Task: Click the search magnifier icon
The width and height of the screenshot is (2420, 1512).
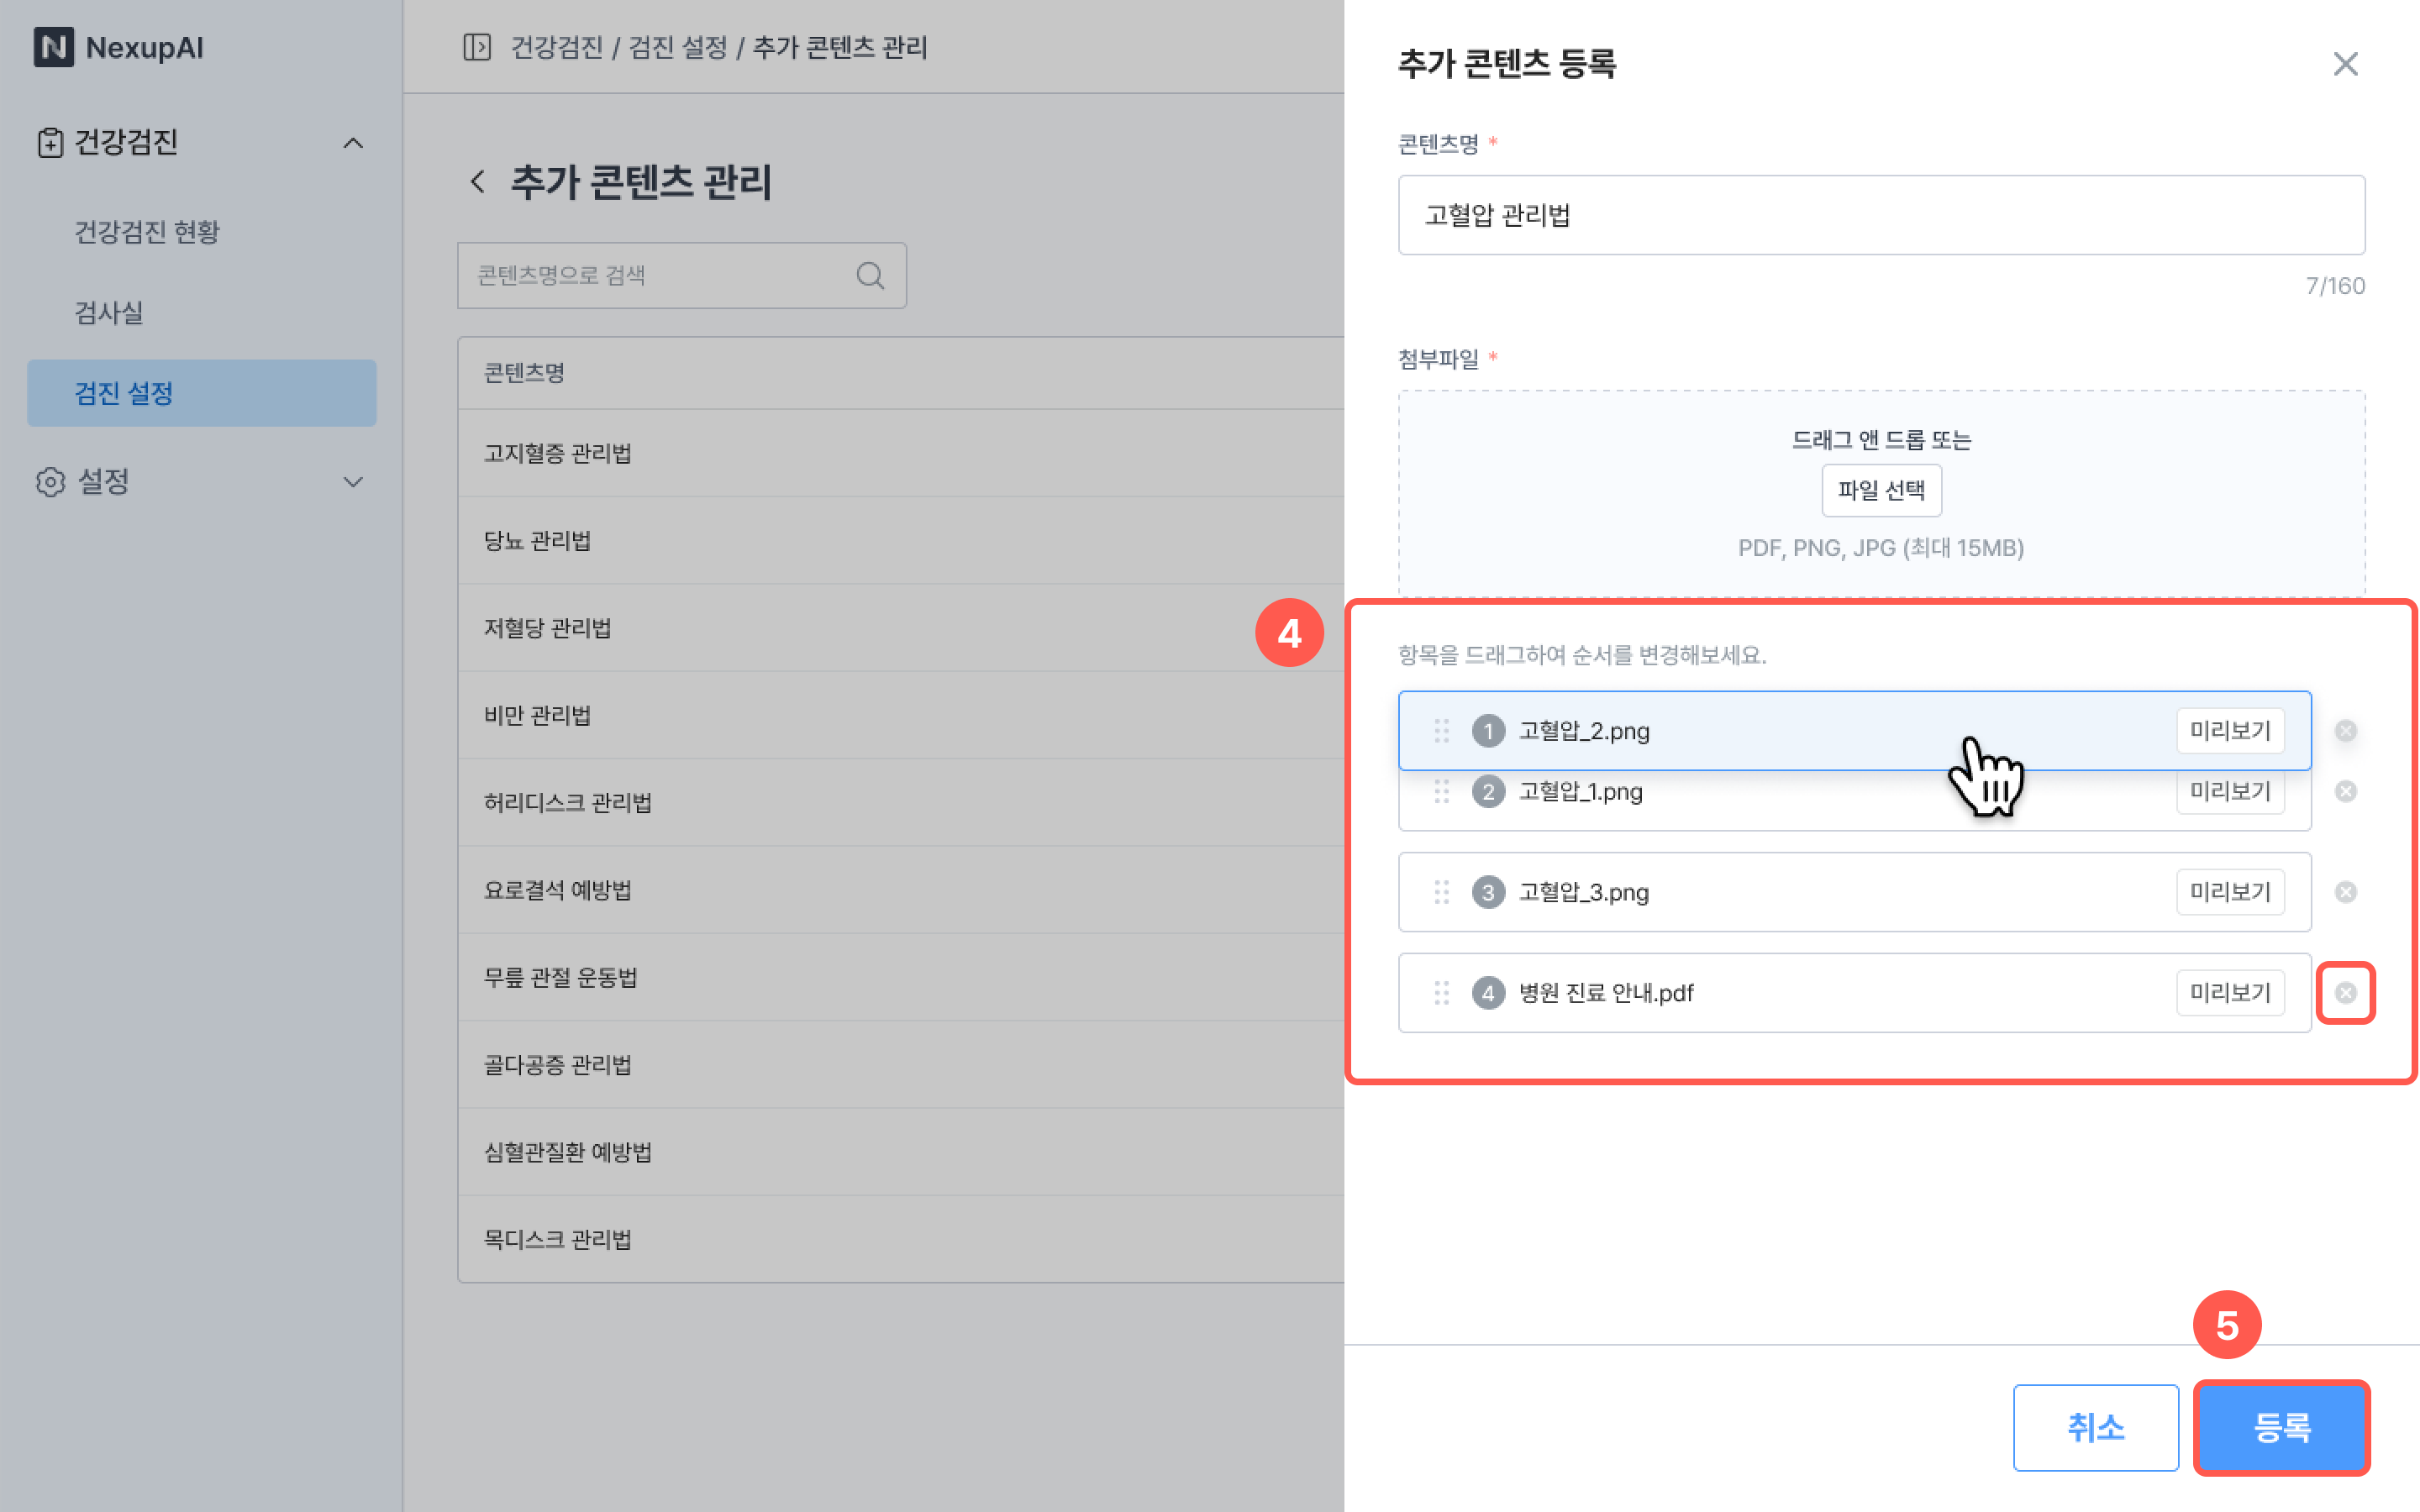Action: 870,276
